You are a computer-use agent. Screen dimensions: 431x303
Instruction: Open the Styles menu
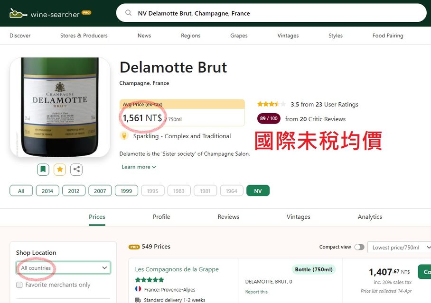335,36
